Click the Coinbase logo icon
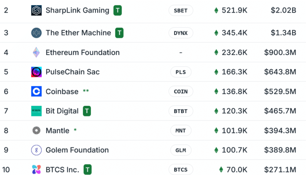The height and width of the screenshot is (175, 306). (36, 92)
